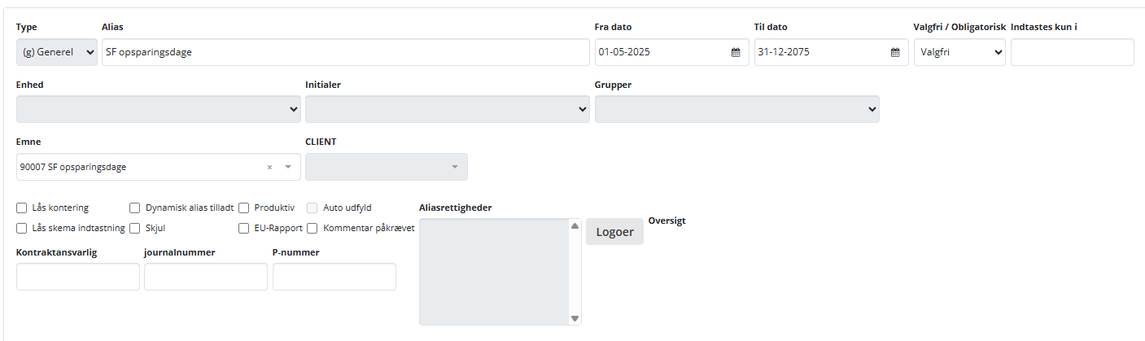1145x341 pixels.
Task: Open the Enhed dropdown
Action: click(158, 109)
